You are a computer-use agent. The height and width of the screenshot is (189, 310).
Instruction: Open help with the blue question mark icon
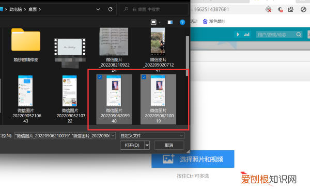click(182, 22)
